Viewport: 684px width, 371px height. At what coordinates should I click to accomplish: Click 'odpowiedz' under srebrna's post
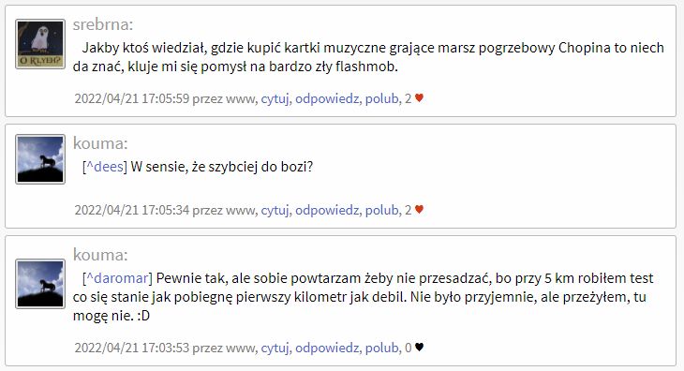tap(327, 99)
